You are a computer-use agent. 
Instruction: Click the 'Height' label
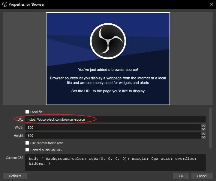(19, 136)
